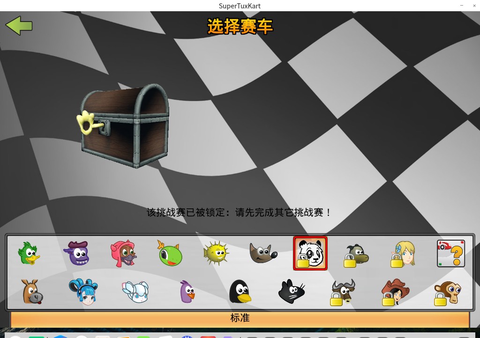Screen dimensions: 480x338
Task: Click the locked GNU wildebeest kart
Action: coord(343,292)
